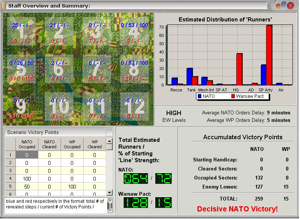The height and width of the screenshot is (219, 300).
Task: Click the blue Mech Inf bar
Action: coord(204,81)
